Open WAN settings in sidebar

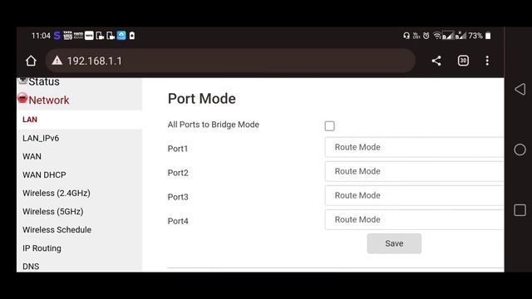(32, 157)
